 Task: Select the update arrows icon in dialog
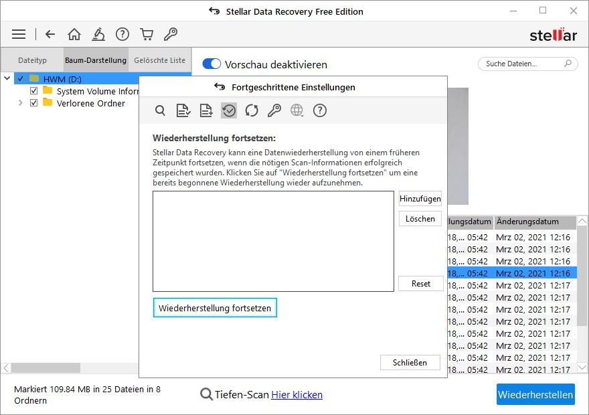pos(252,110)
